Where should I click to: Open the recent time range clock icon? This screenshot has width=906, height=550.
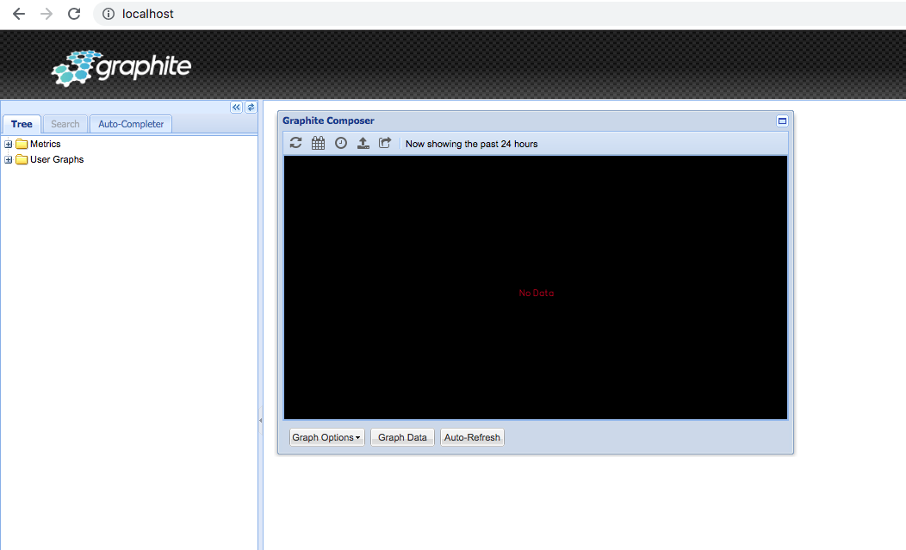click(x=341, y=143)
